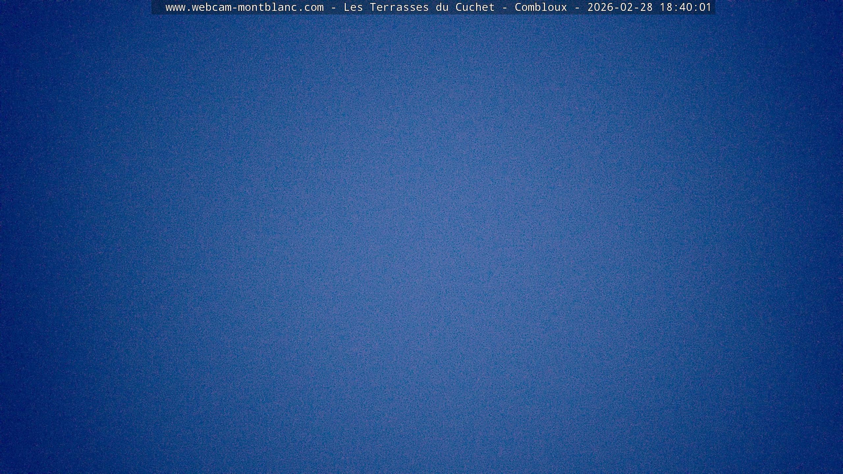Click the 'www' prefix of the URL

175,7
